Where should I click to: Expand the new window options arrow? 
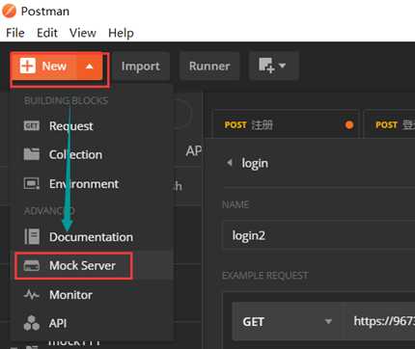pos(282,66)
